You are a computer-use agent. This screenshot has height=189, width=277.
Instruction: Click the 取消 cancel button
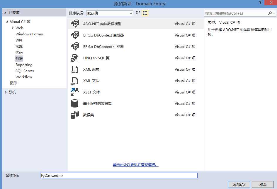pos(263,184)
